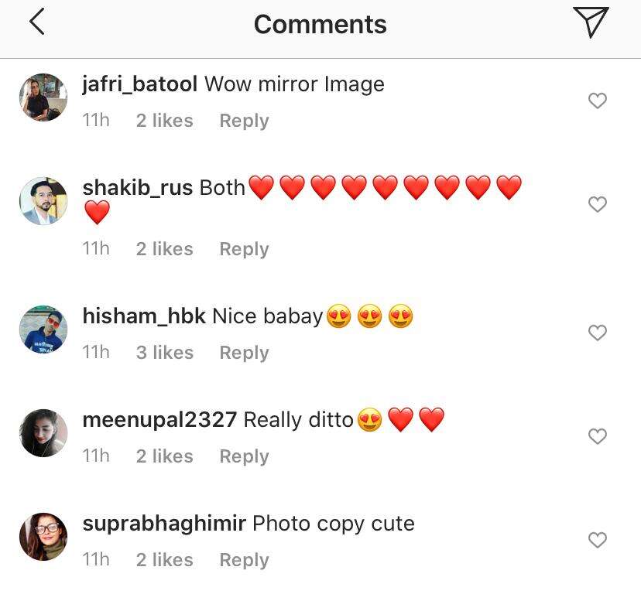641x601 pixels.
Task: View meenupal2327's avatar
Action: click(x=43, y=433)
